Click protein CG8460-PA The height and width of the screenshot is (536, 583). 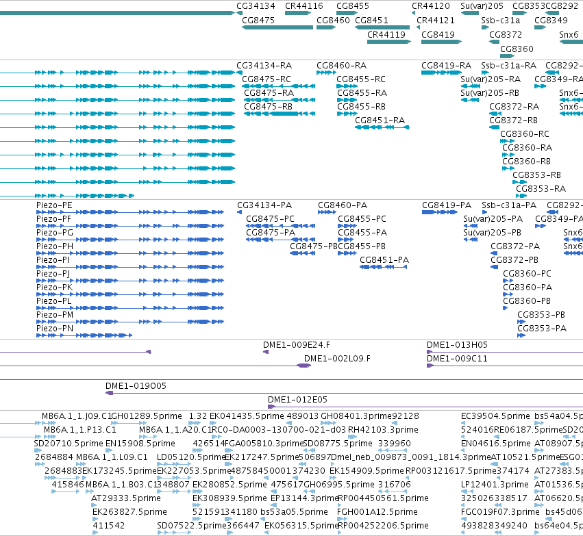click(x=343, y=205)
